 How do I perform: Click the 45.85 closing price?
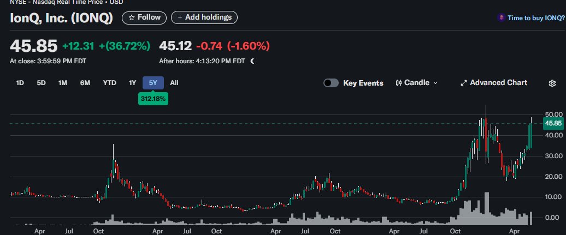(x=33, y=46)
